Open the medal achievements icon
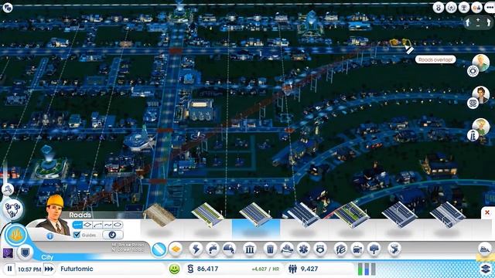495x278 pixels. tap(439, 7)
